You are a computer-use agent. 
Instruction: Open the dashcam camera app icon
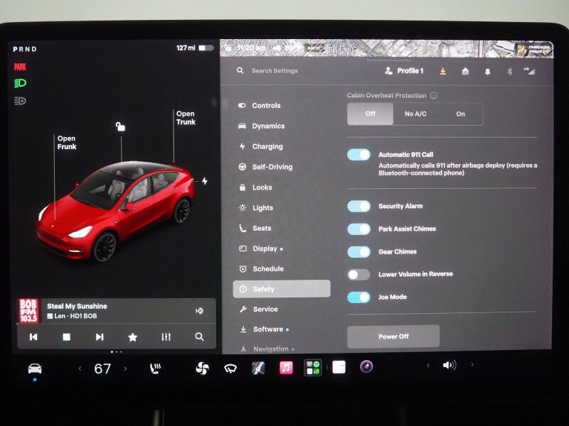[x=366, y=366]
